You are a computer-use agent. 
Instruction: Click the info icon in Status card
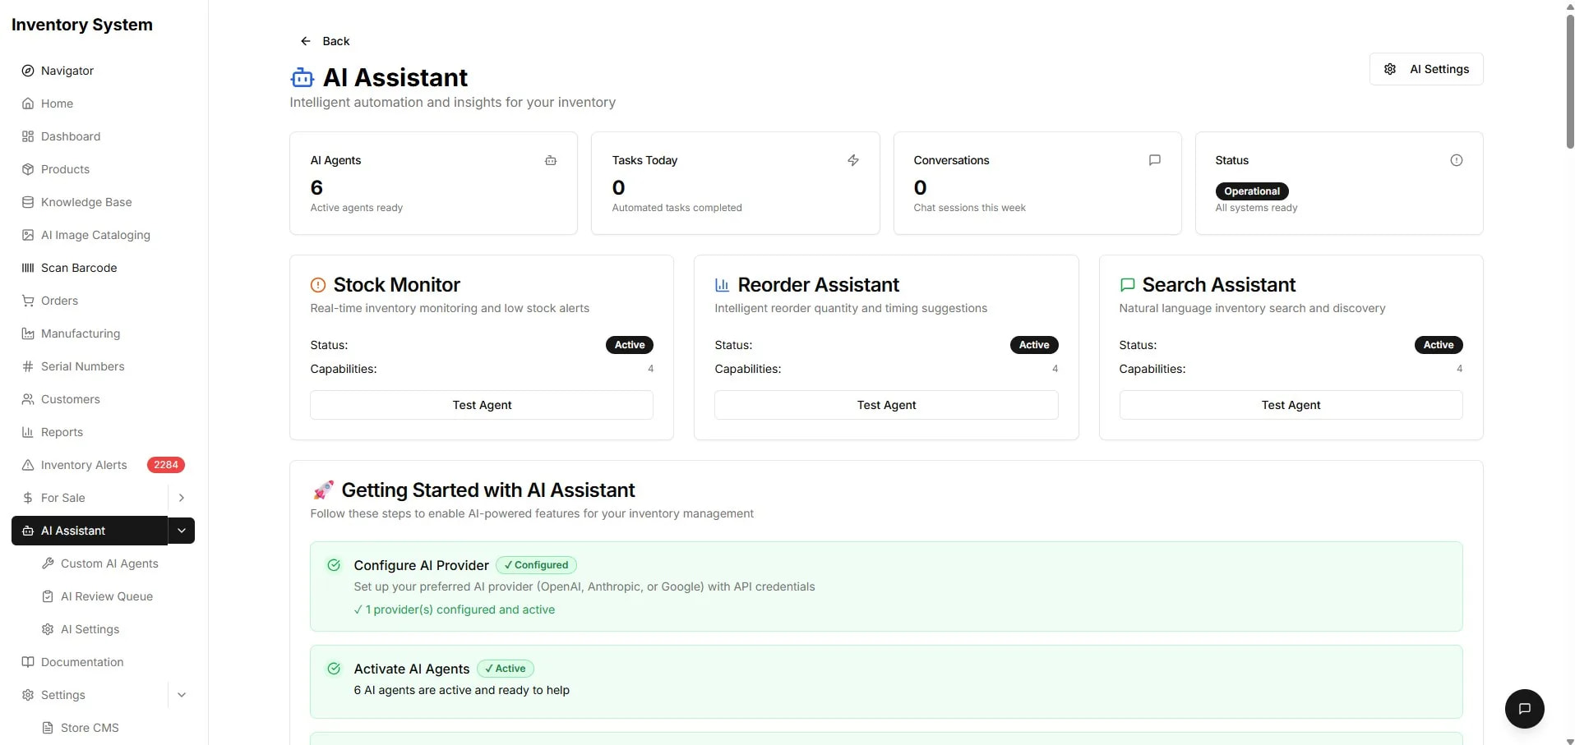coord(1457,160)
